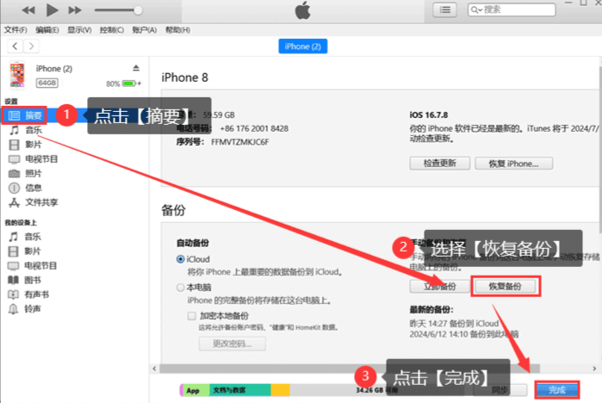This screenshot has height=403, width=602.
Task: Click the 检查更新 button
Action: coord(439,164)
